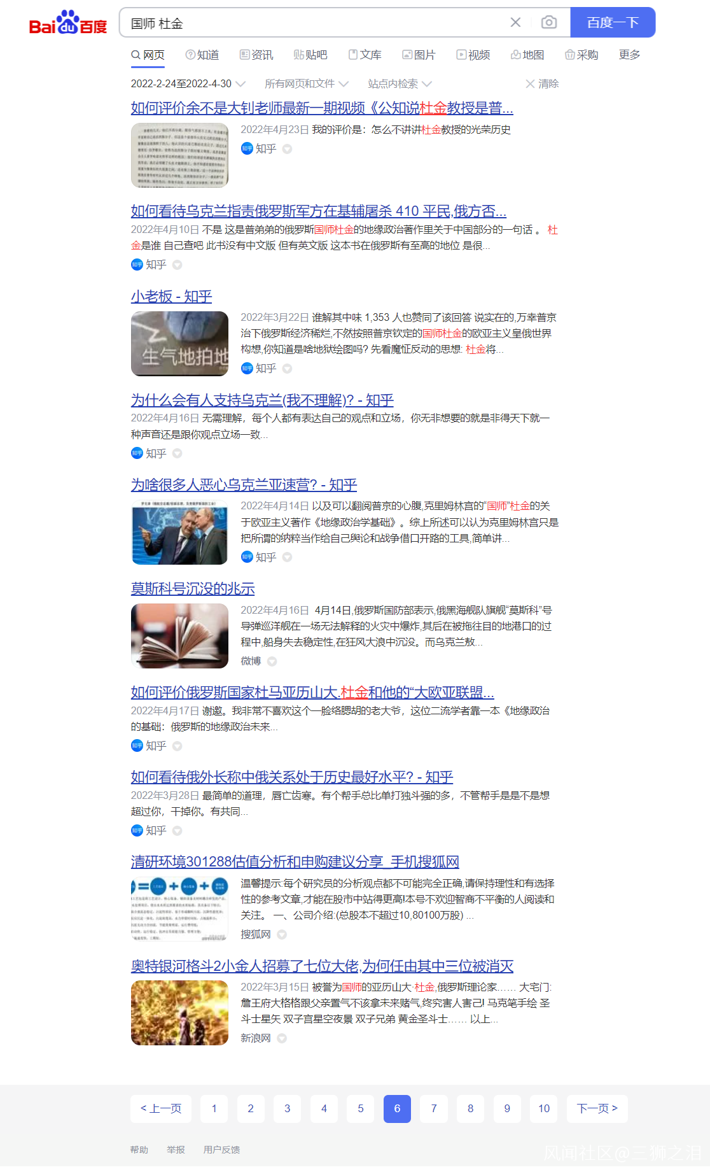Switch to the 视频 tab
This screenshot has width=710, height=1172.
click(473, 55)
